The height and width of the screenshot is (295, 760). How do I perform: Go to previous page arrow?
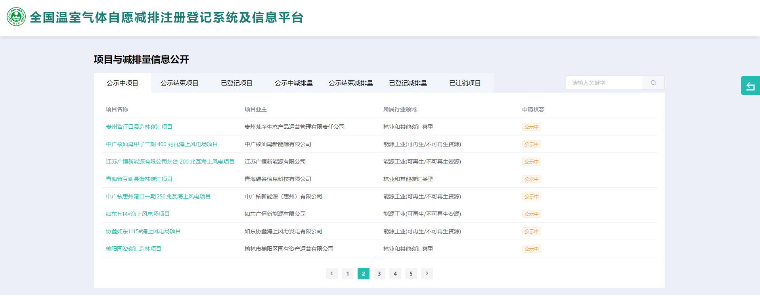[x=332, y=274]
